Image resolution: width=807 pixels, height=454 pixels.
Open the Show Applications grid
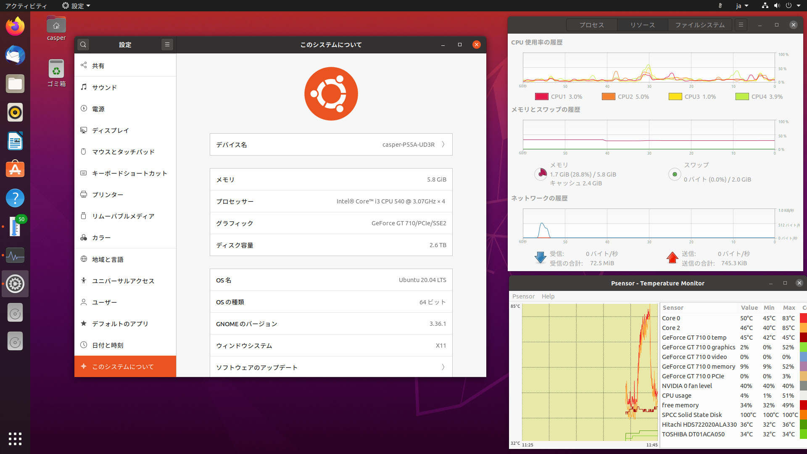point(15,439)
